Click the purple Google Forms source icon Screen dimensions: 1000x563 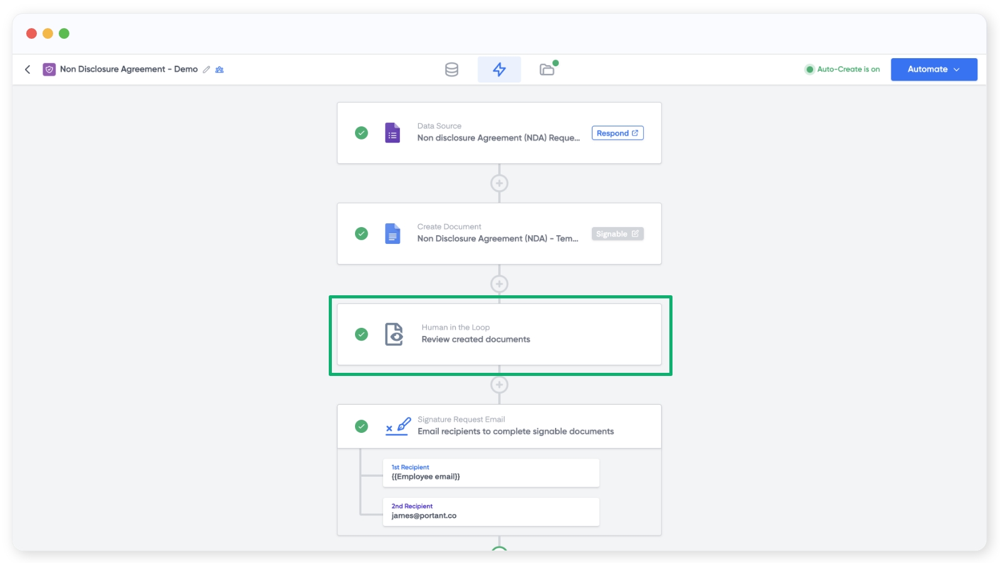pyautogui.click(x=392, y=133)
